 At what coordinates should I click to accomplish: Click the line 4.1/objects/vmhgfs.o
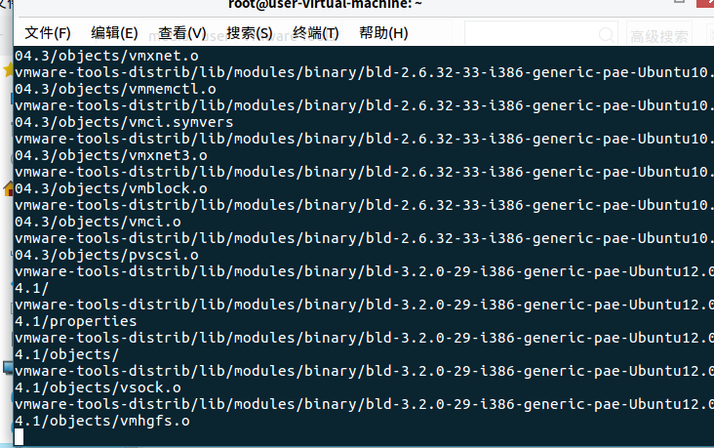point(102,421)
